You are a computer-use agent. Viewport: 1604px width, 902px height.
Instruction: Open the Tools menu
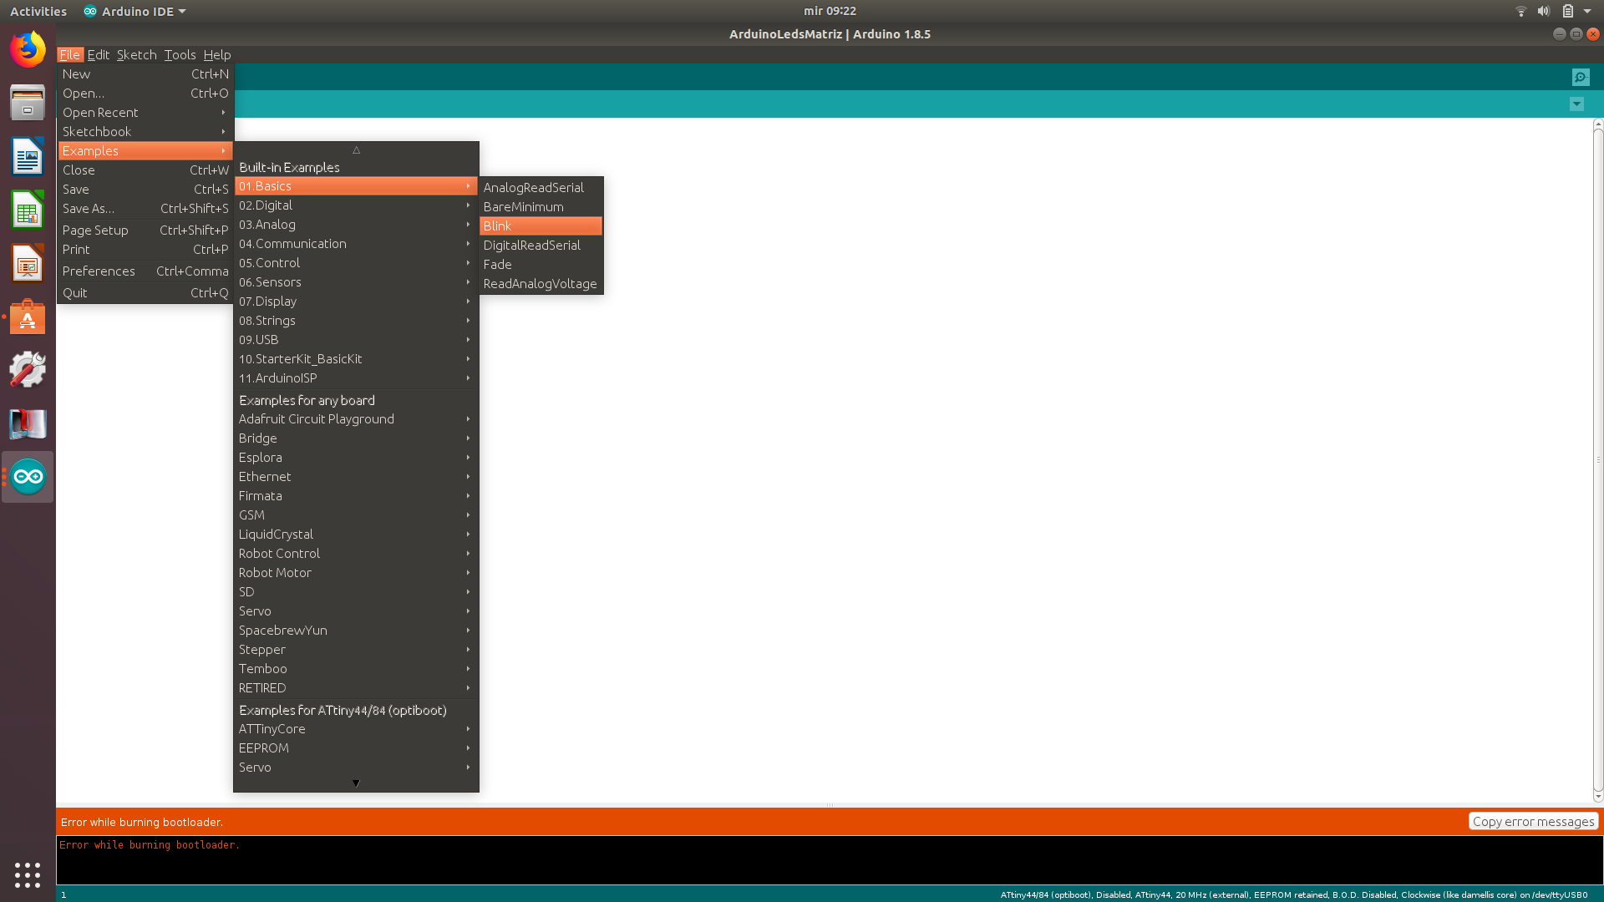coord(180,55)
